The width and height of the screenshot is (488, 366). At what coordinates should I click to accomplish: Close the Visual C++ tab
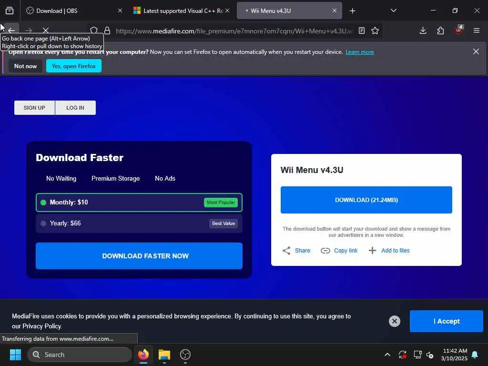pos(227,10)
